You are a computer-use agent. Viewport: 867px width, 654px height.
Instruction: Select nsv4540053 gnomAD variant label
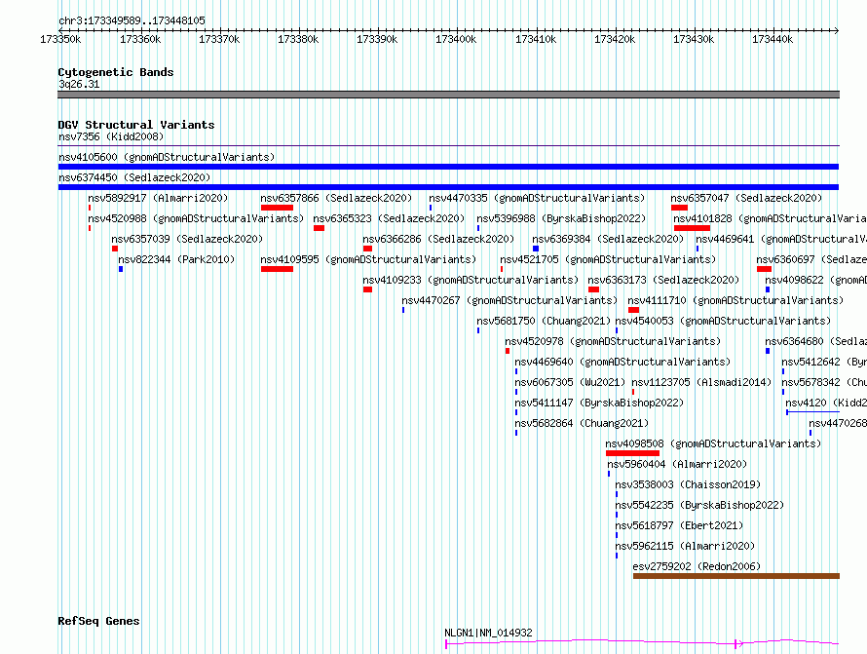tap(723, 321)
